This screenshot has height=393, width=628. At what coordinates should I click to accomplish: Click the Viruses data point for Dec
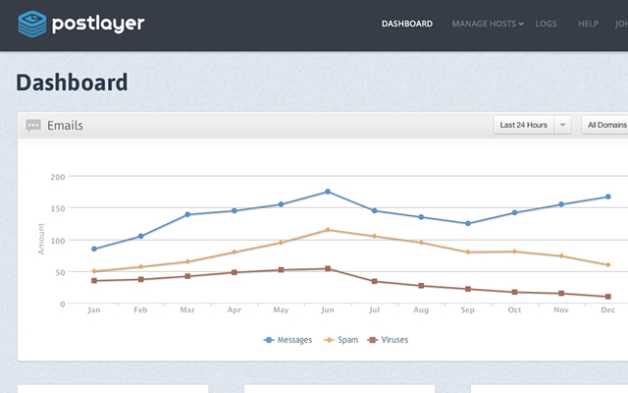(x=608, y=297)
